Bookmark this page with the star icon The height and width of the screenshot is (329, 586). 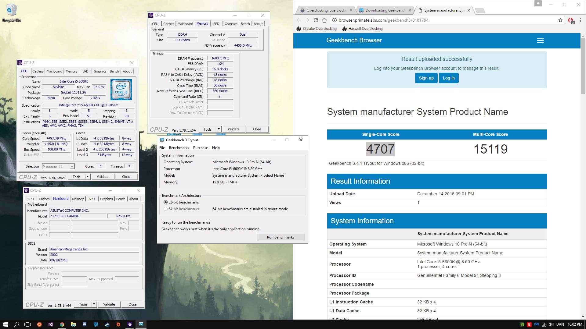(x=560, y=20)
